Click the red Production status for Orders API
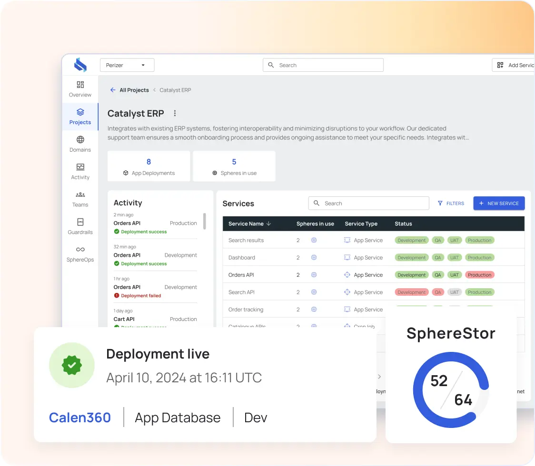This screenshot has width=535, height=466. pos(479,275)
